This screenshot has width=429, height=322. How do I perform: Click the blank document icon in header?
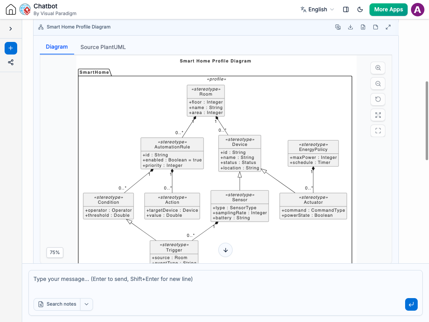[376, 27]
